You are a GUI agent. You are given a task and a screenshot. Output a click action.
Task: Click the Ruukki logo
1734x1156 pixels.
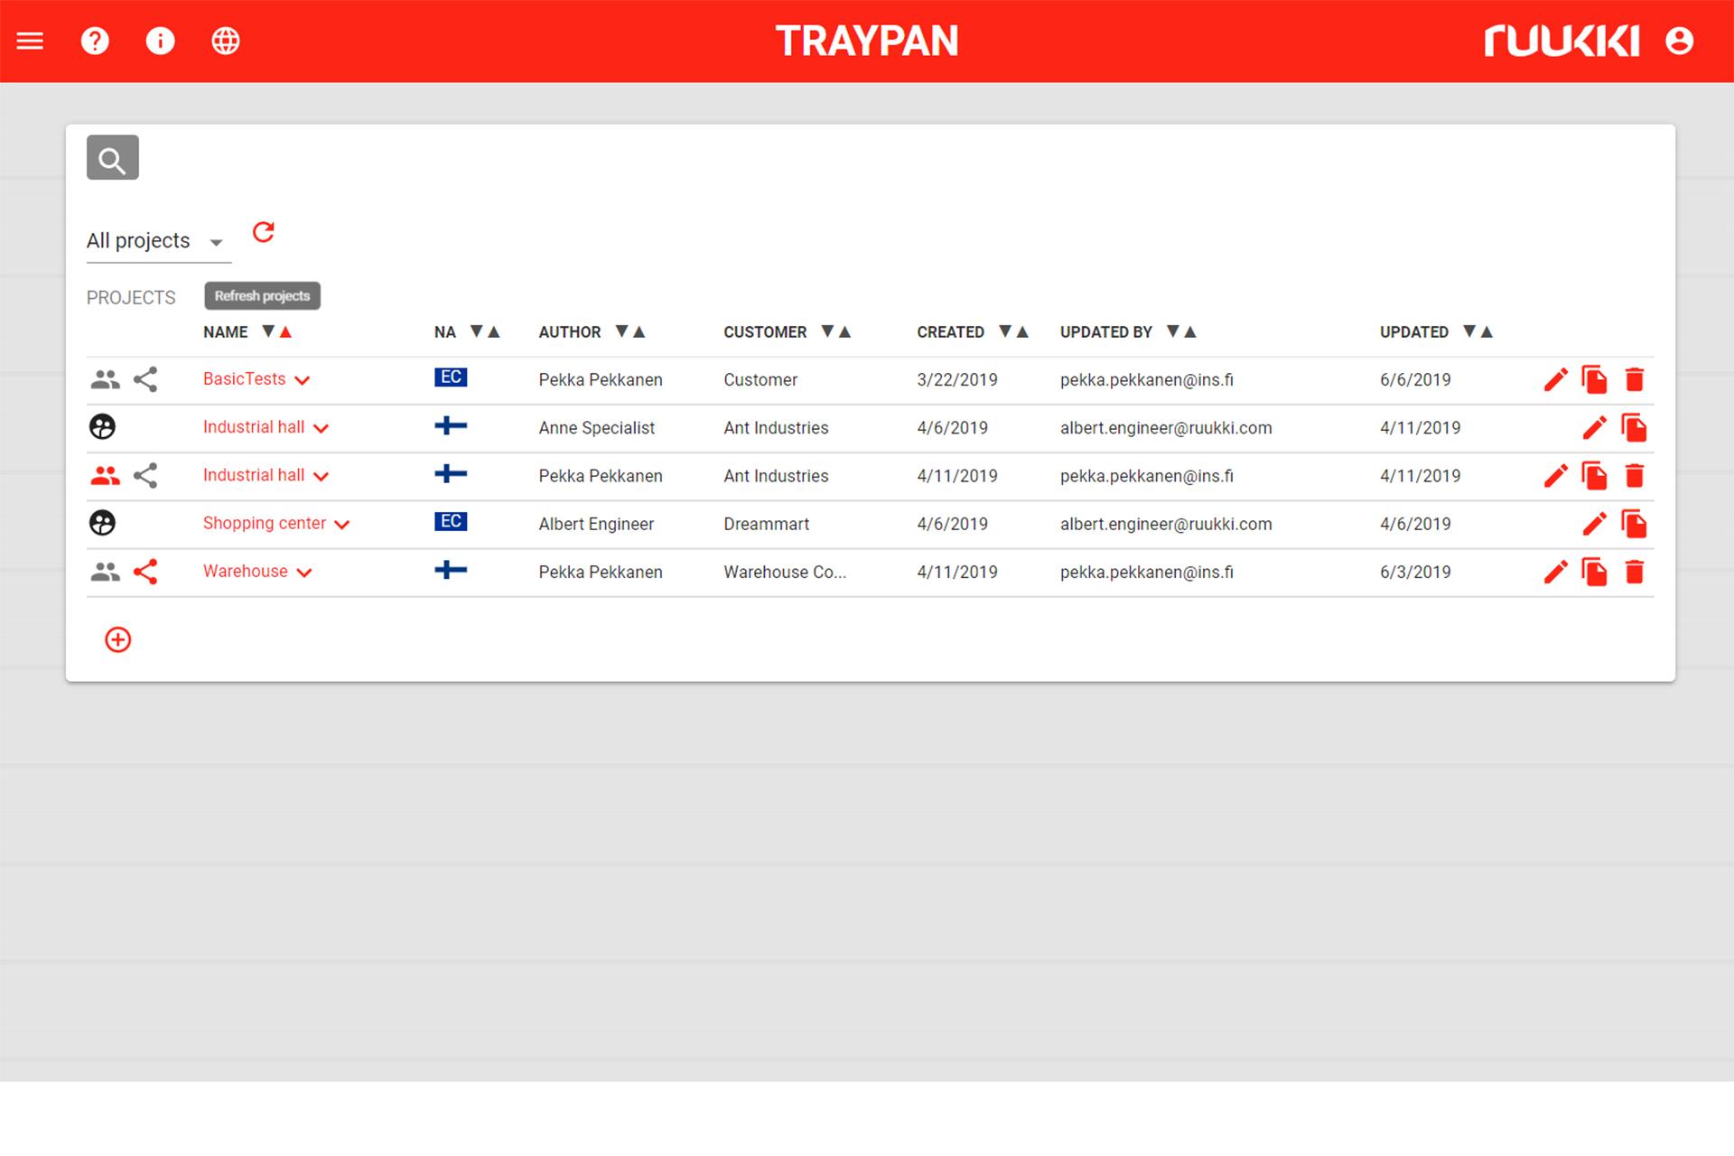[x=1562, y=41]
